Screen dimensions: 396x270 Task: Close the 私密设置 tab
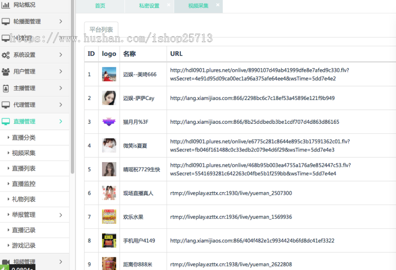(x=169, y=5)
